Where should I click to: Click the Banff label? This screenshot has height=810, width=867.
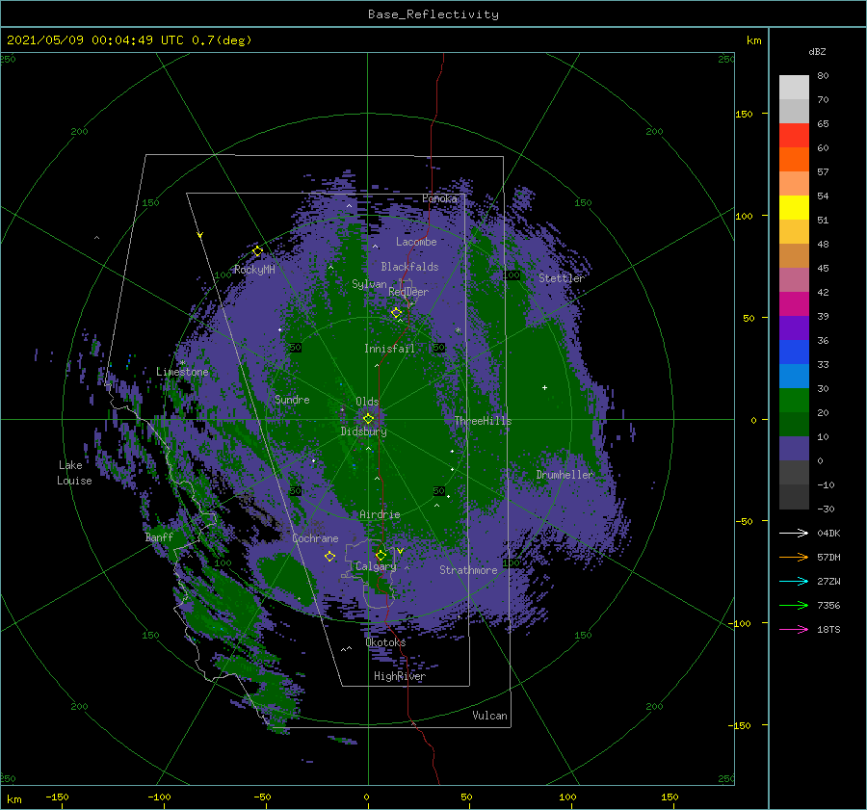coord(159,537)
